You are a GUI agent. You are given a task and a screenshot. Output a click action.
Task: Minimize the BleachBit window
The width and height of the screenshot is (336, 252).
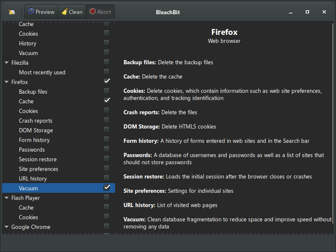pyautogui.click(x=291, y=12)
